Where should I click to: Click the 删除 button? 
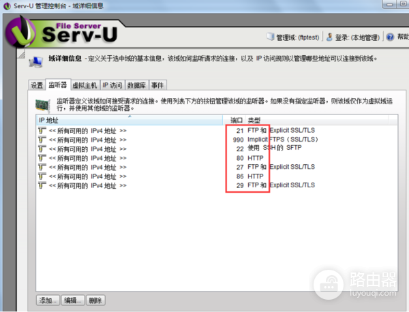tap(95, 300)
